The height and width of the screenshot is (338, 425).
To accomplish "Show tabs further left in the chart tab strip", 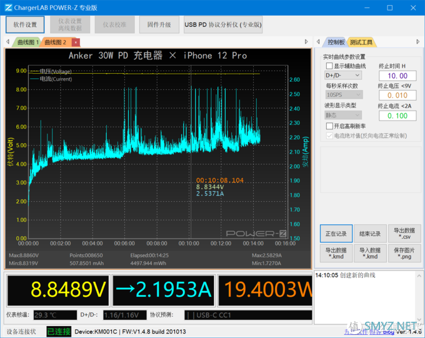I will 7,42.
